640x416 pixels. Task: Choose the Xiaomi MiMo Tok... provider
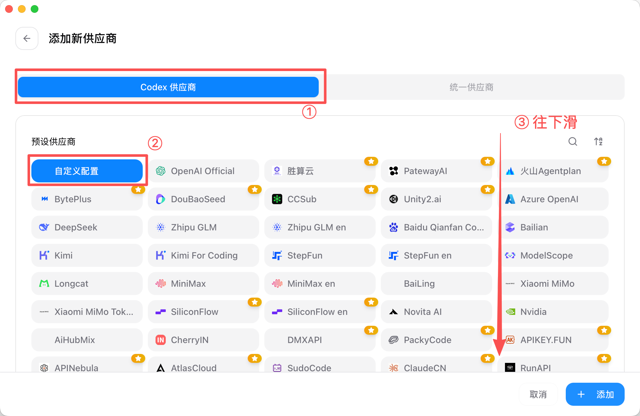87,312
